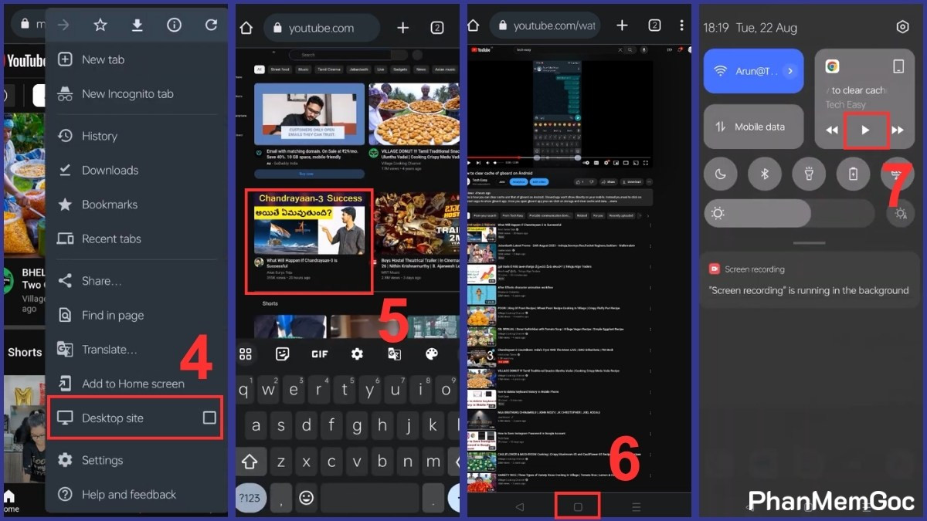Tick the Desktop site checkbox
Screen dimensions: 927x521
pos(209,418)
